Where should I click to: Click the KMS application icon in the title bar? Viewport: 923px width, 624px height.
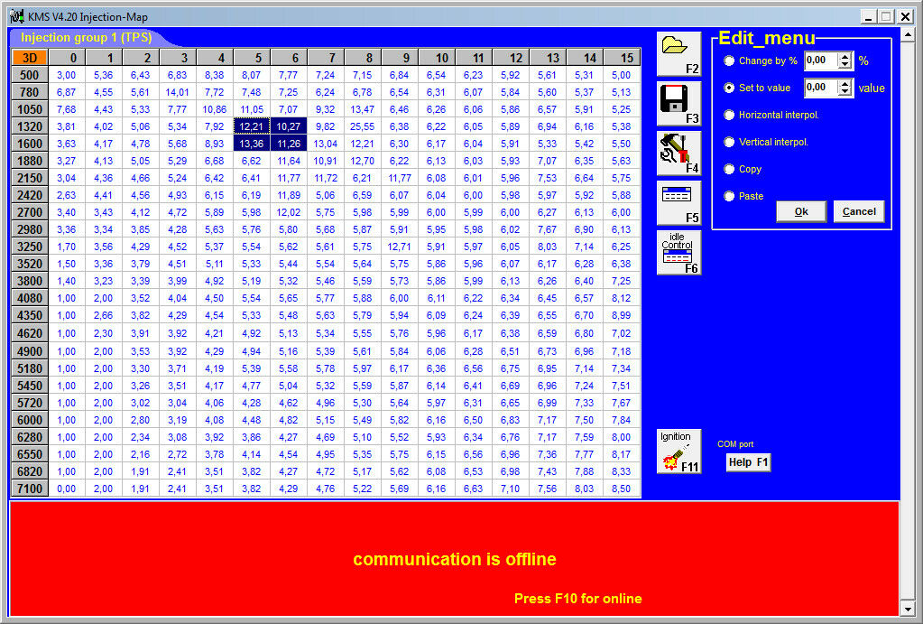point(16,16)
